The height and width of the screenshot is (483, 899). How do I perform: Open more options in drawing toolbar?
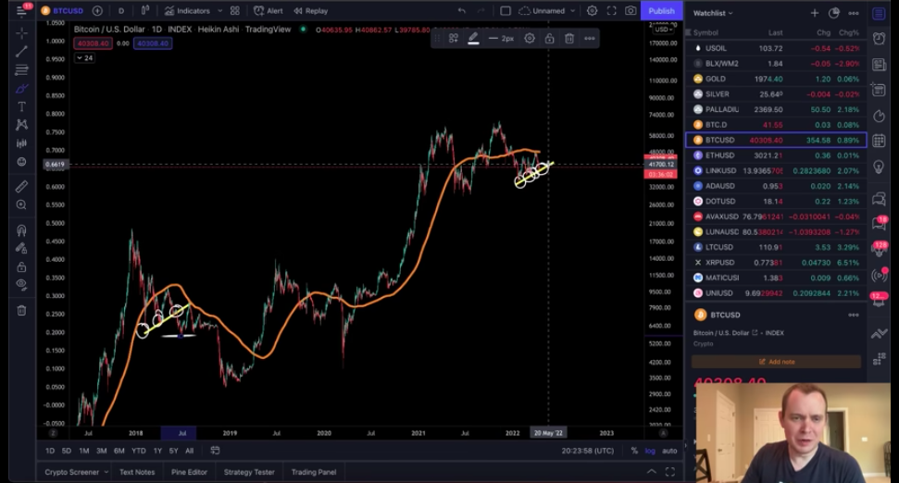(x=590, y=38)
